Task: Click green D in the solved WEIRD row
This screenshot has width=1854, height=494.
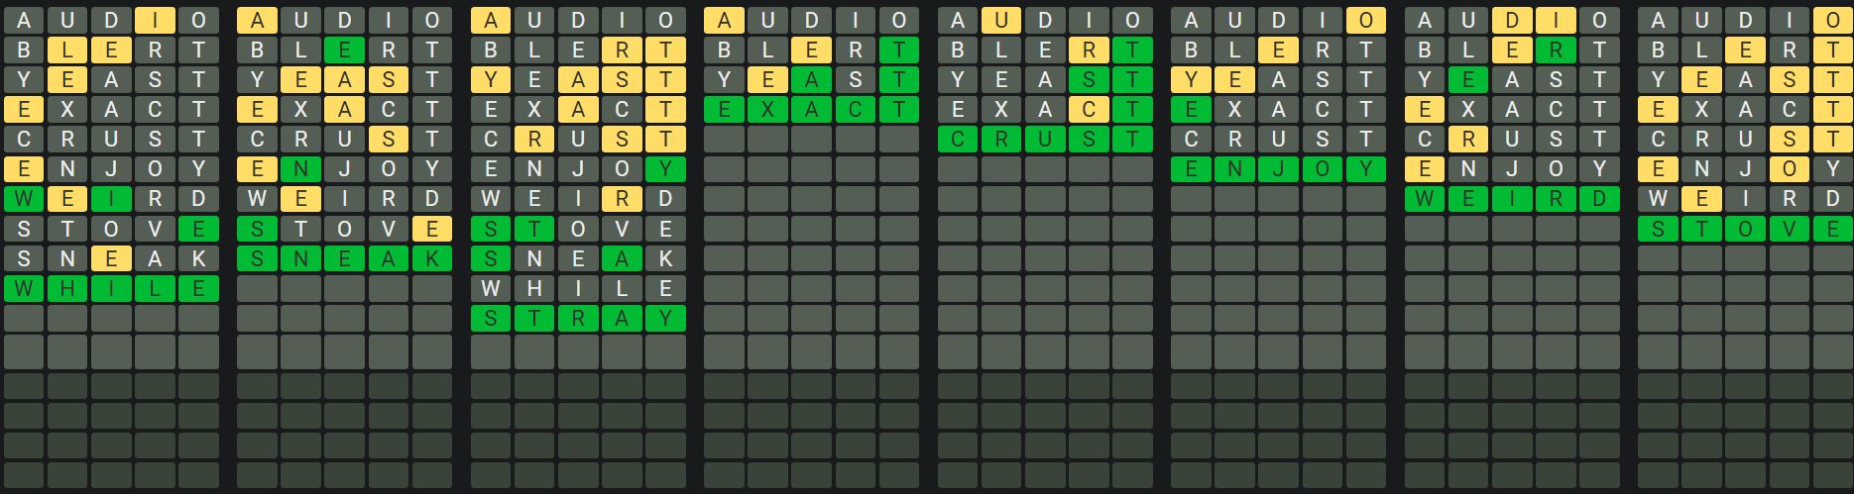Action: 1599,199
